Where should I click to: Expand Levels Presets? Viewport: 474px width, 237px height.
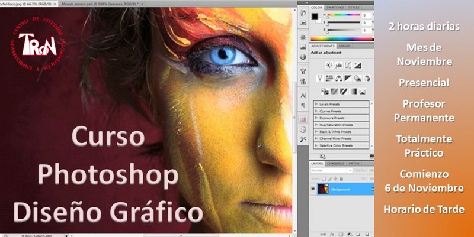[316, 104]
